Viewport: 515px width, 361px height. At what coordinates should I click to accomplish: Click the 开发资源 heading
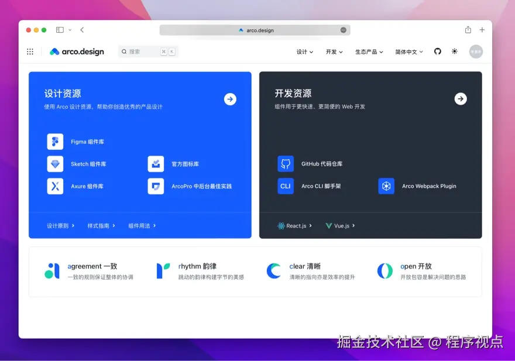[x=293, y=93]
